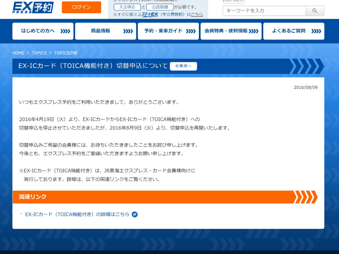Open the よくあるご質問 menu
The image size is (339, 254).
[x=294, y=31]
